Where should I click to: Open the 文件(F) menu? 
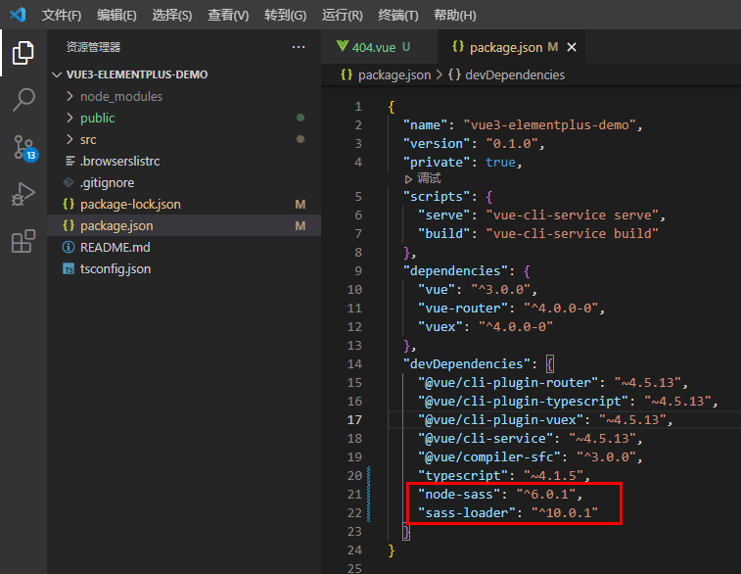[62, 15]
